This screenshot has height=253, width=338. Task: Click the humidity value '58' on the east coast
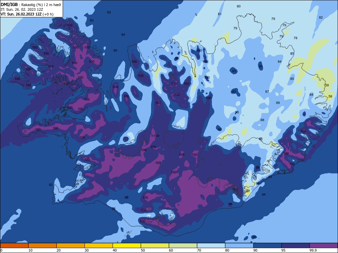coord(330,96)
